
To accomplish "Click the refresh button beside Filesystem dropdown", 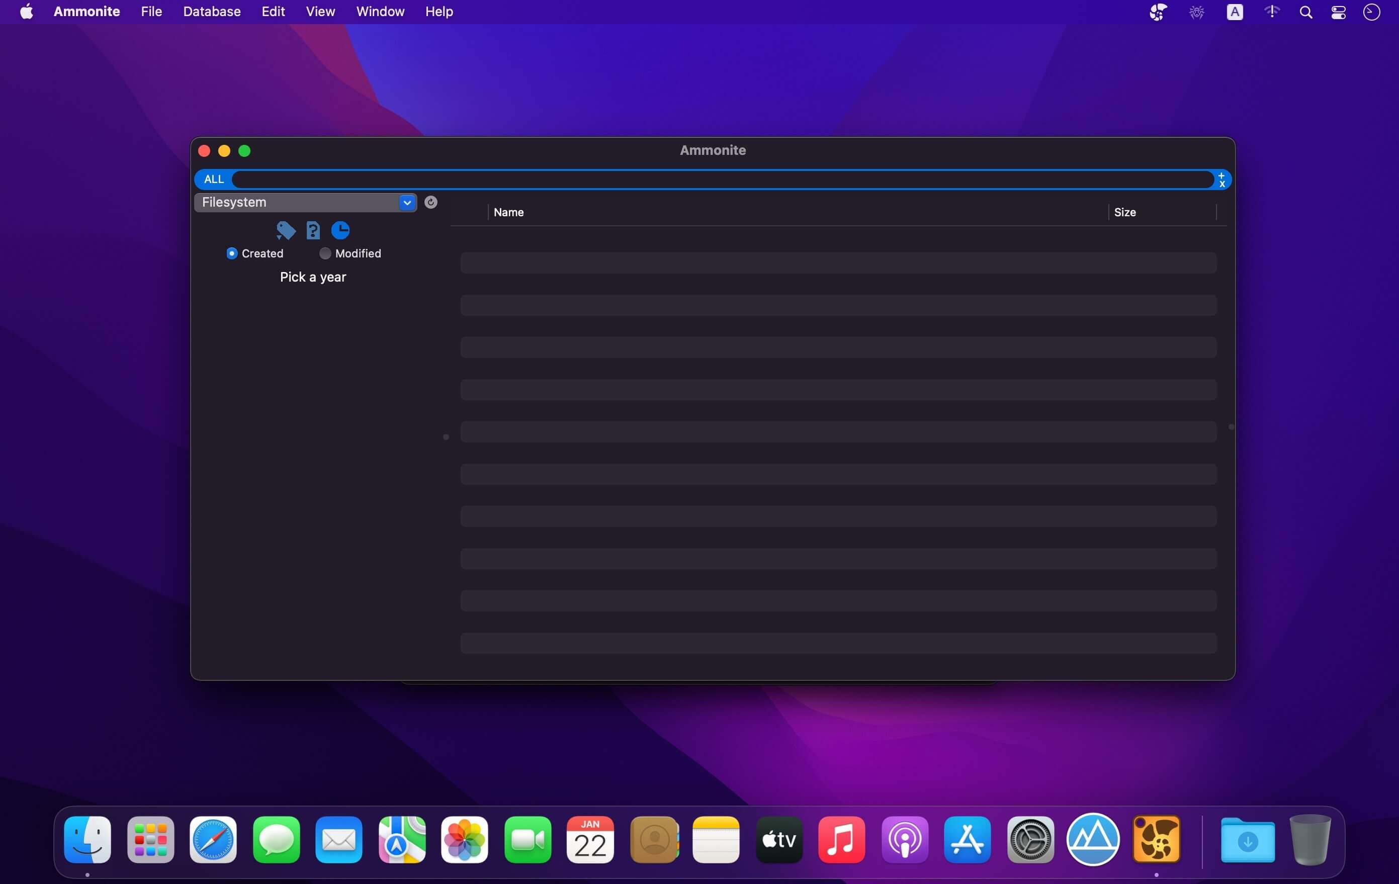I will click(x=430, y=202).
